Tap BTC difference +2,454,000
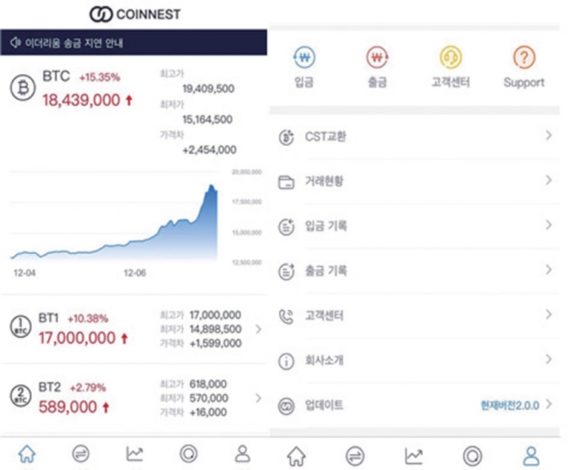Image resolution: width=568 pixels, height=470 pixels. pyautogui.click(x=210, y=150)
